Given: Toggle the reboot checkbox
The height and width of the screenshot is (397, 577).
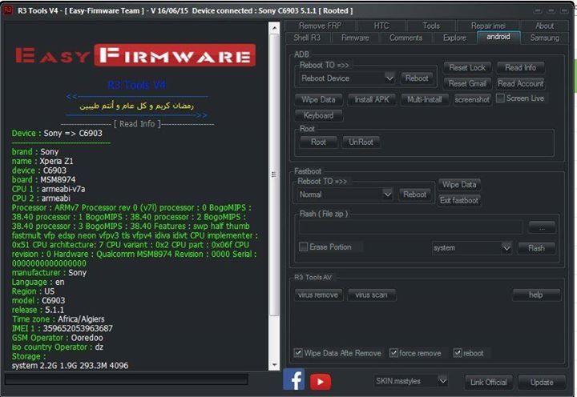Looking at the screenshot, I should [x=457, y=353].
